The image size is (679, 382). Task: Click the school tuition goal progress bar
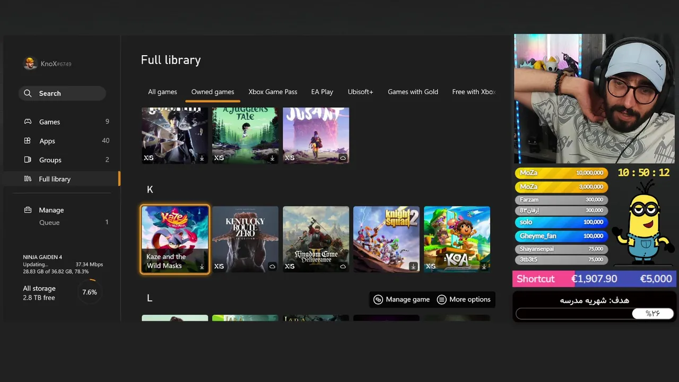pyautogui.click(x=595, y=314)
